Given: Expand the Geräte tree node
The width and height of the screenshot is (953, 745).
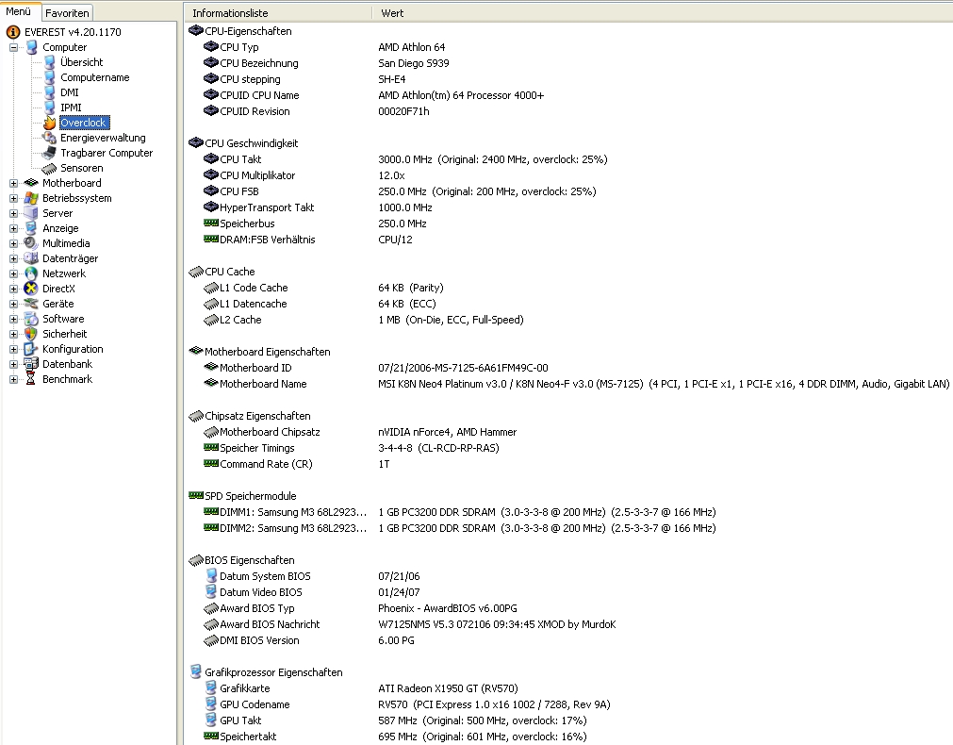Looking at the screenshot, I should 13,304.
